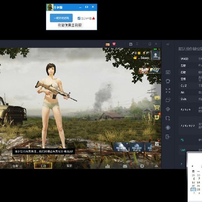Select the first game mode card
202x202 pixels.
(x=121, y=147)
